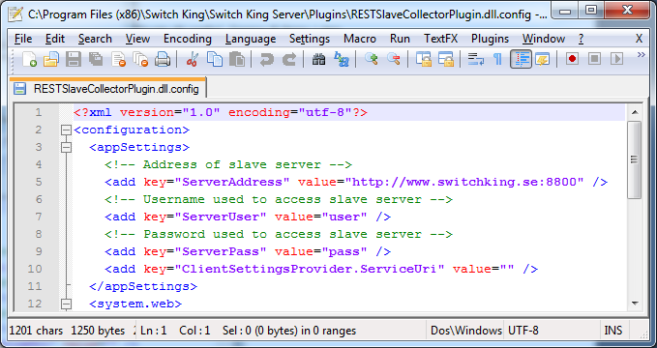Zoom out with the magnifier minus icon
The height and width of the screenshot is (348, 657).
point(394,59)
